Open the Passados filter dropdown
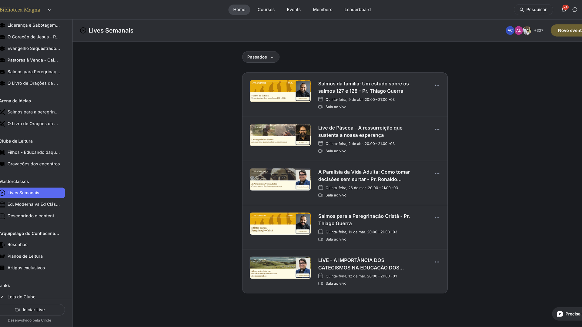Viewport: 582px width, 327px height. (x=261, y=57)
